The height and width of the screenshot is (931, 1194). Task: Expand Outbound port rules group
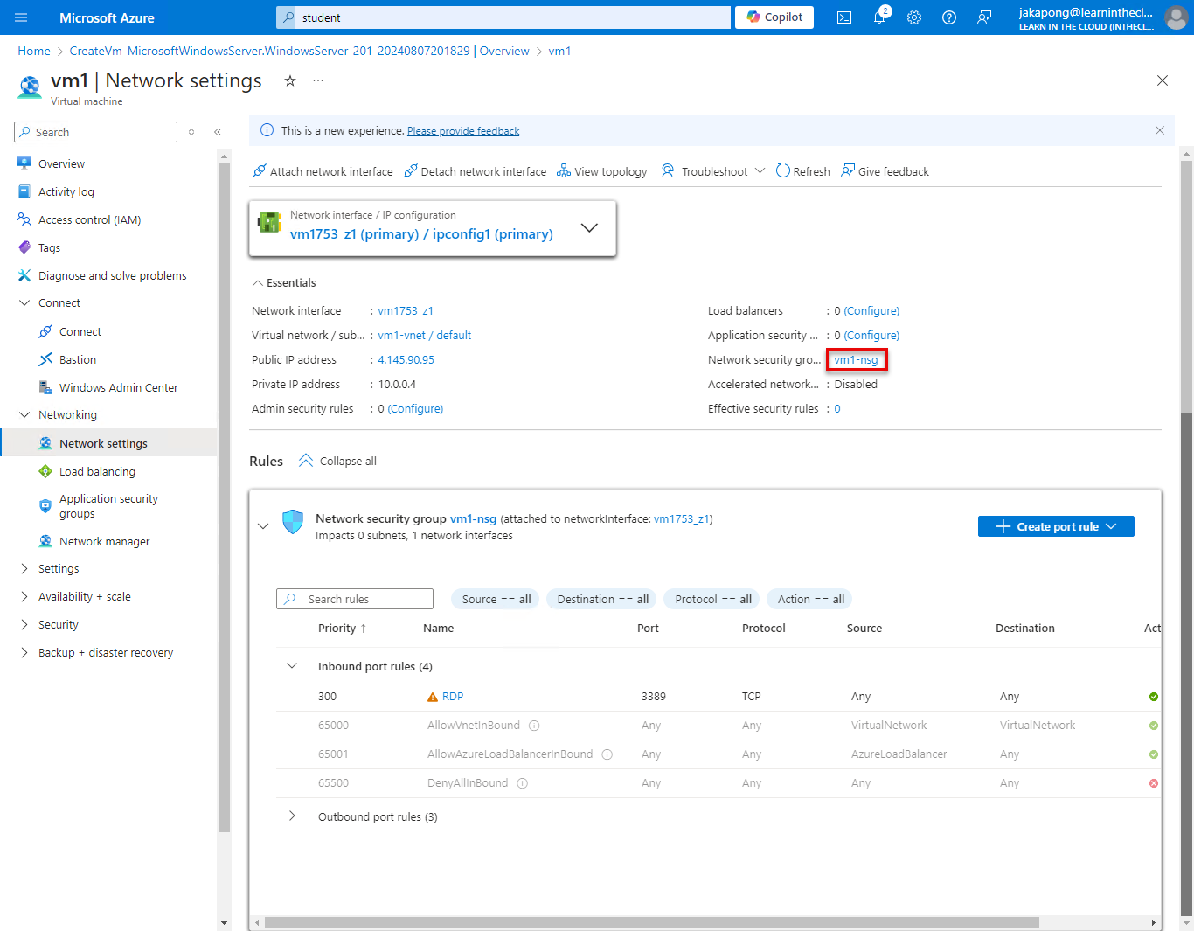click(292, 816)
